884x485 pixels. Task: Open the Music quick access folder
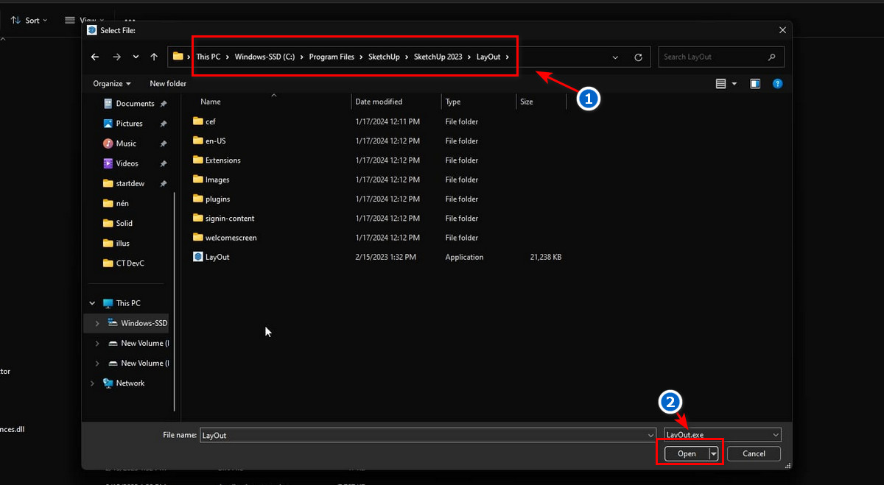tap(125, 144)
